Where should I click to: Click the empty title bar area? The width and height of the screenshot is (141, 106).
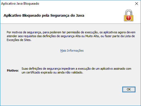click(86, 4)
